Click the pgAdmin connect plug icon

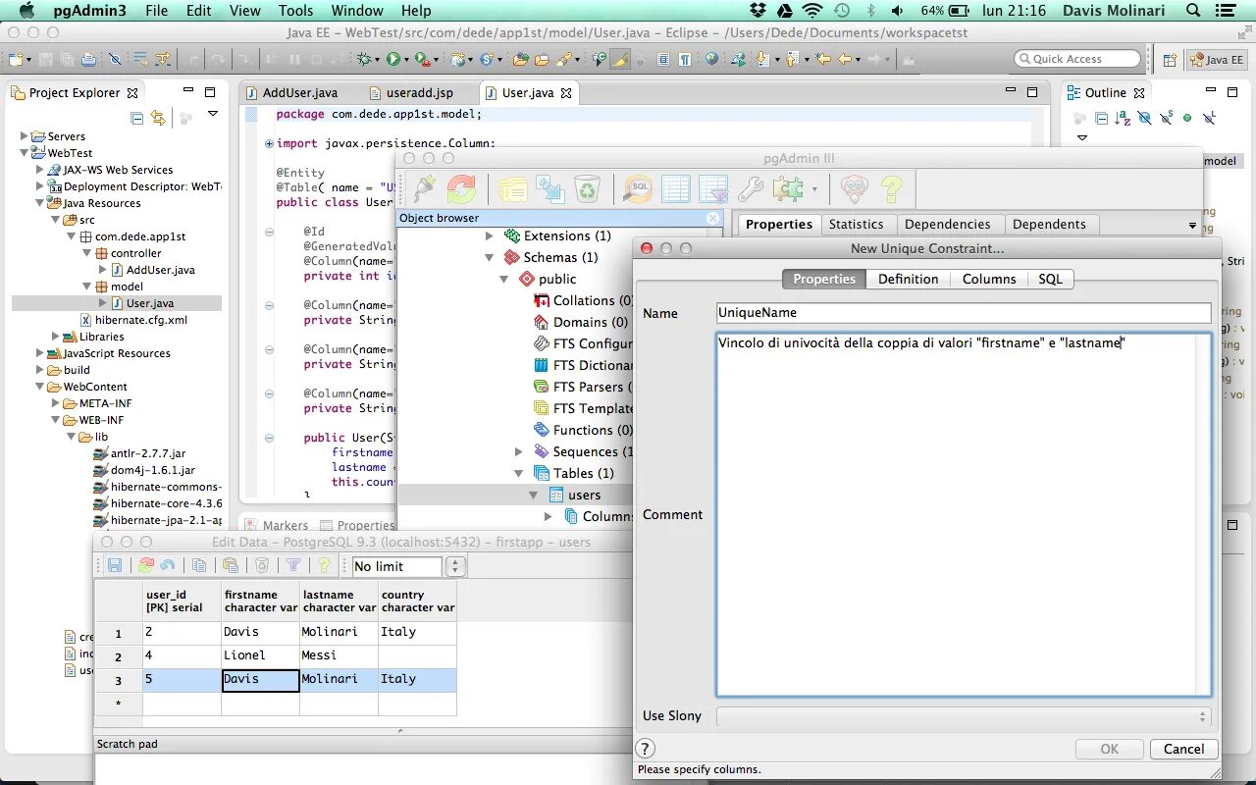click(424, 188)
